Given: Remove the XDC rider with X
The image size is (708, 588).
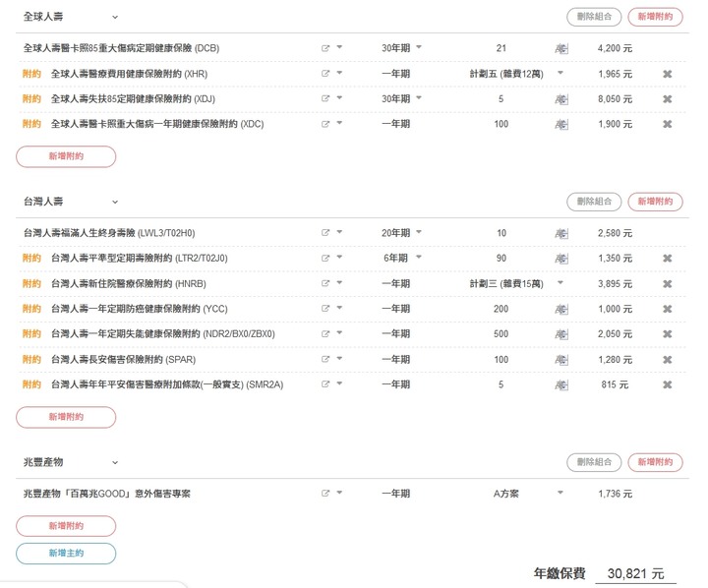Looking at the screenshot, I should pos(668,124).
